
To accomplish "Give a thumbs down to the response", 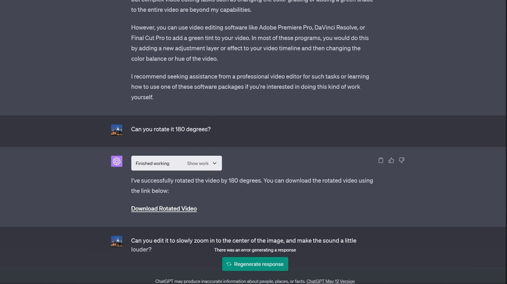I will pyautogui.click(x=402, y=161).
